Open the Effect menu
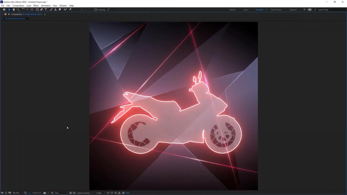 36,6
